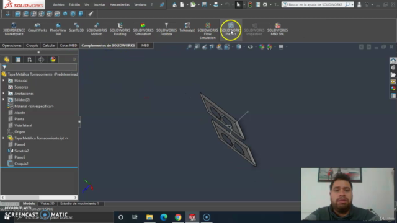The image size is (397, 223).
Task: Launch CircuitWorks add-in
Action: tap(37, 27)
